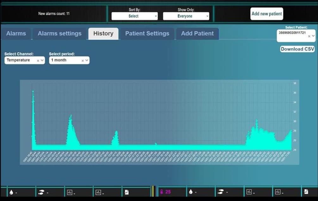This screenshot has width=318, height=201.
Task: Switch to the Alarms tab
Action: click(16, 34)
